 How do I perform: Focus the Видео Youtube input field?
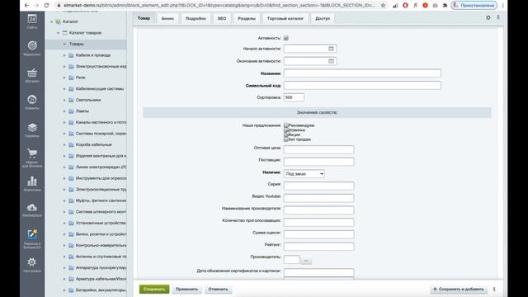tap(318, 198)
